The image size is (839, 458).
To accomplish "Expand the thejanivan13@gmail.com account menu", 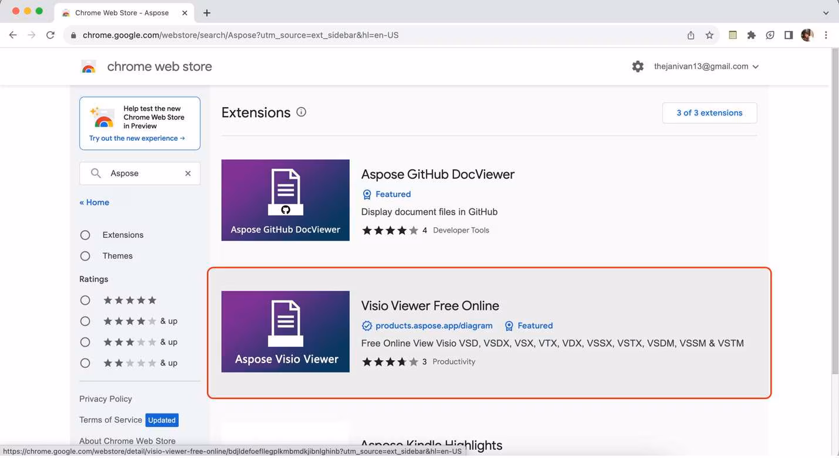I will click(706, 67).
